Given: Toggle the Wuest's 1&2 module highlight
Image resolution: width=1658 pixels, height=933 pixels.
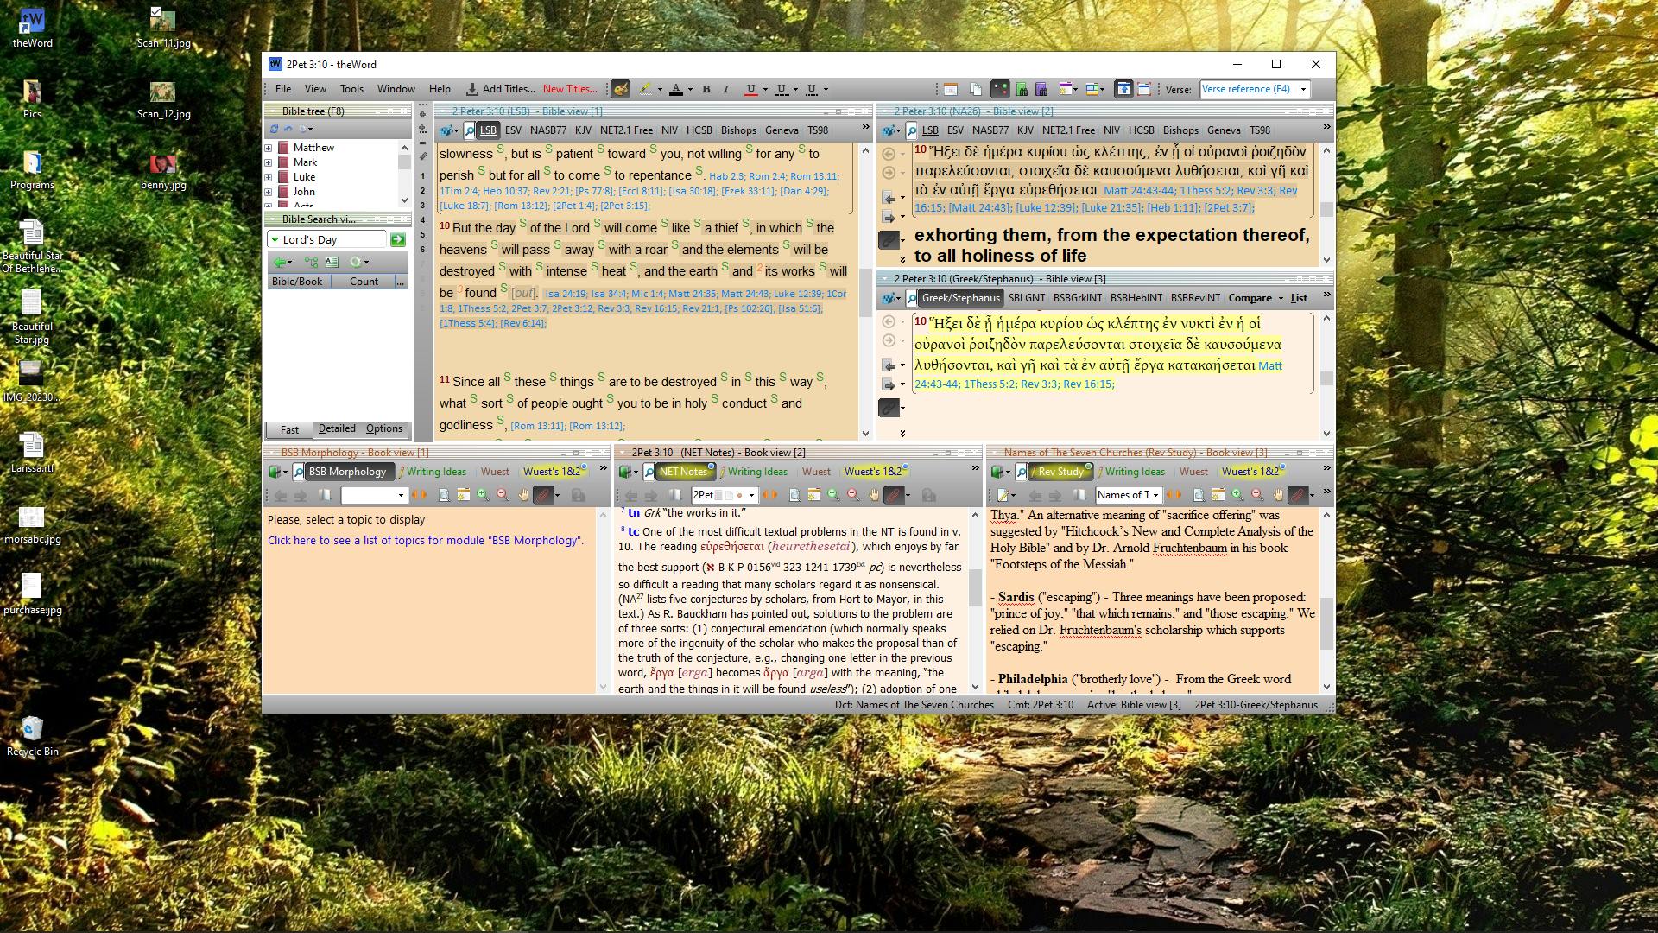Looking at the screenshot, I should tap(554, 472).
